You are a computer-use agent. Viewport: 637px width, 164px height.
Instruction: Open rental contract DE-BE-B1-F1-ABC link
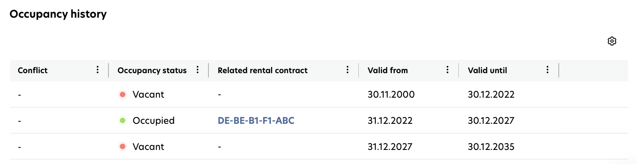point(256,120)
